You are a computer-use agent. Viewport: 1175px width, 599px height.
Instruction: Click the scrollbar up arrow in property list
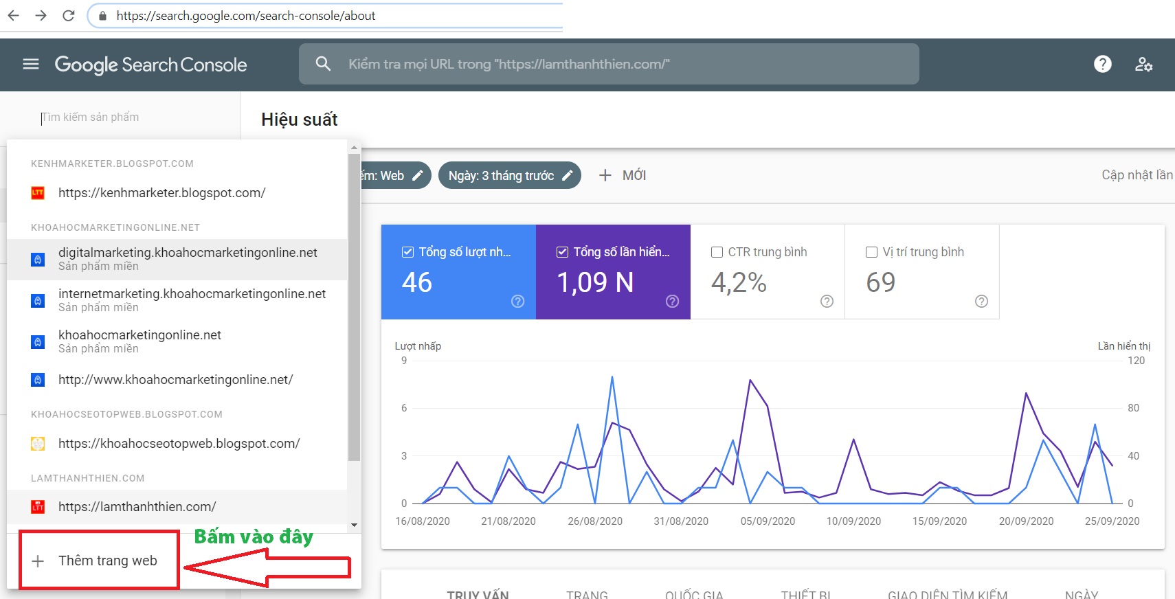click(x=354, y=147)
